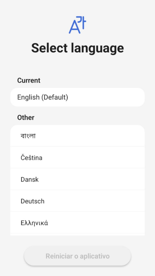The height and width of the screenshot is (276, 155).
Task: Click the Korean character 가 in icon
Action: (82, 23)
